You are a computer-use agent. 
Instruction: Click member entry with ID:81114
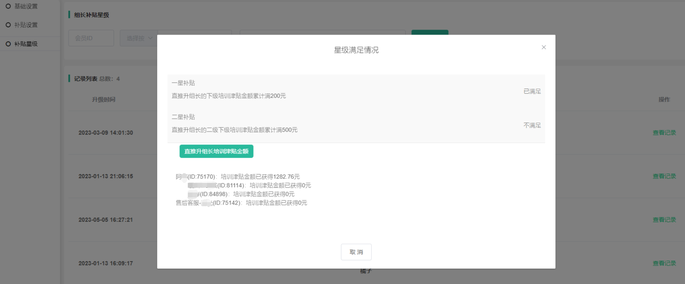point(249,186)
